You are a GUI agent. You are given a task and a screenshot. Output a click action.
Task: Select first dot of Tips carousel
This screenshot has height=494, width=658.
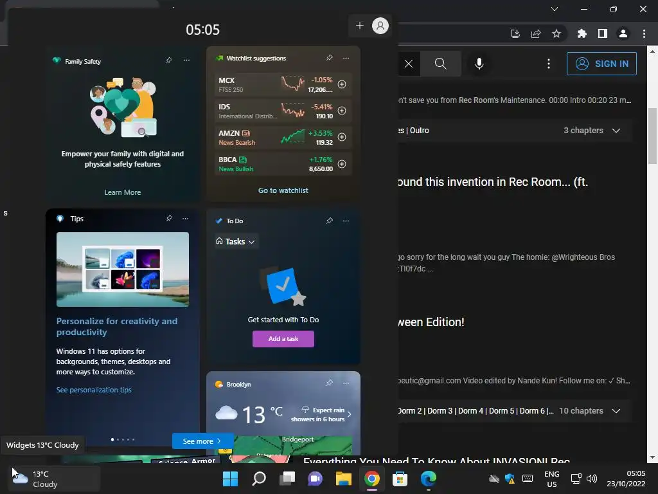tap(112, 439)
